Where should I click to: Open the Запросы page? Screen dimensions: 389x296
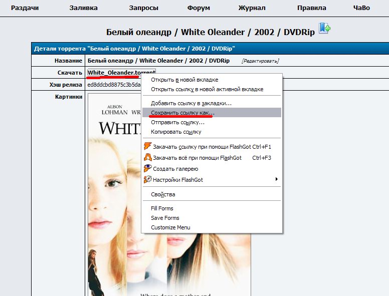pos(143,8)
